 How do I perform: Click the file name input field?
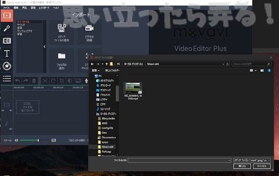pos(179,160)
